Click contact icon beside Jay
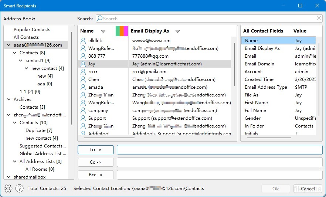 click(83, 64)
